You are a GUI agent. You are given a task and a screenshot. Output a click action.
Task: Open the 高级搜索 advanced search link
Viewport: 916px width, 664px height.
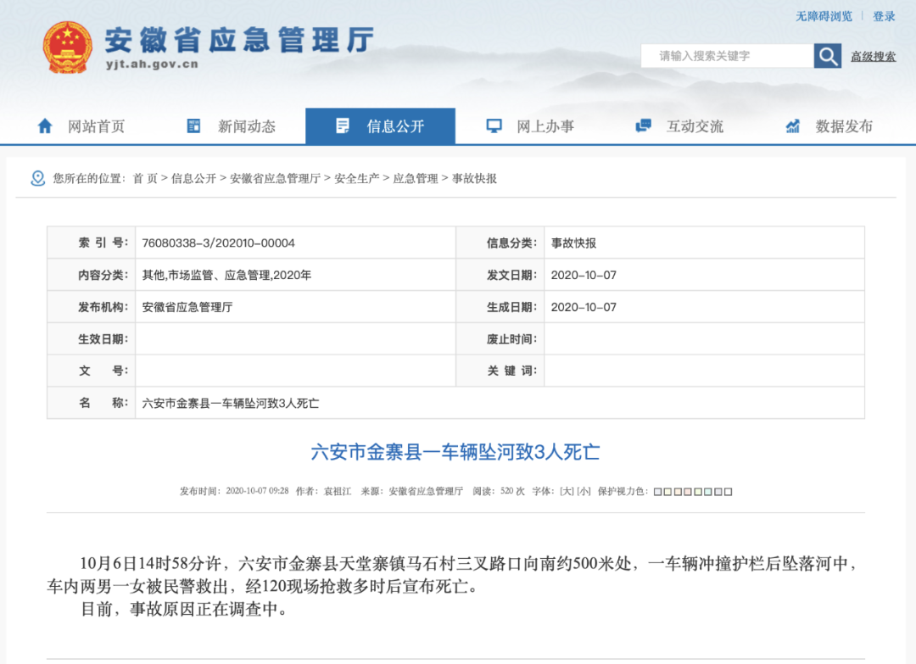point(873,57)
